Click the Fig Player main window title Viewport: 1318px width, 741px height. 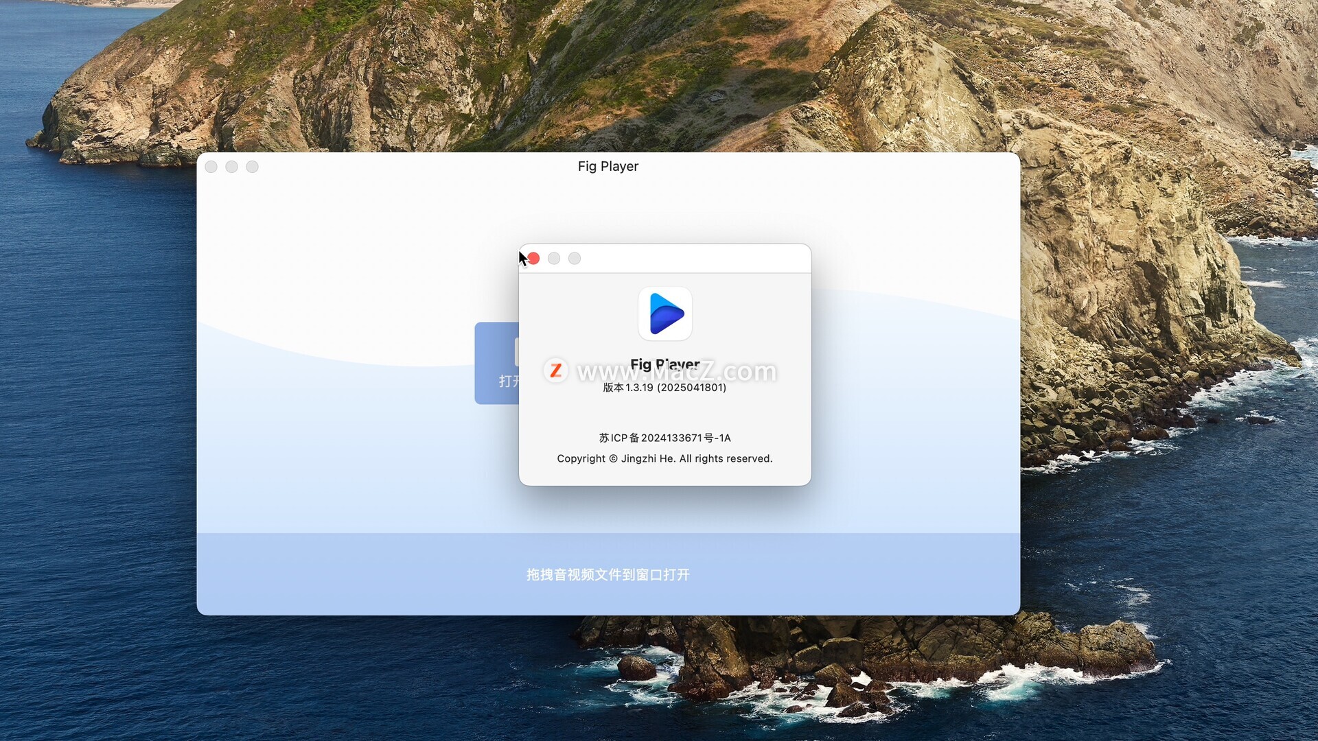tap(608, 166)
